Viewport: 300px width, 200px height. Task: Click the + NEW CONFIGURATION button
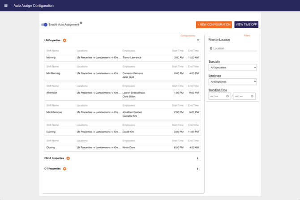pyautogui.click(x=214, y=25)
